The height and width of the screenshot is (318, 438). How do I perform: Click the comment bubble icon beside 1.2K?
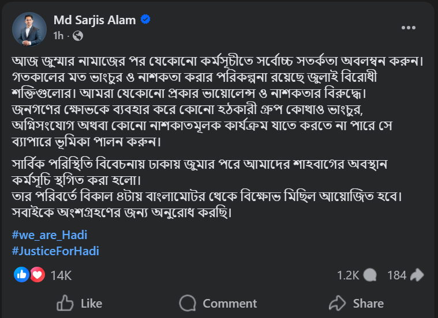pyautogui.click(x=371, y=275)
